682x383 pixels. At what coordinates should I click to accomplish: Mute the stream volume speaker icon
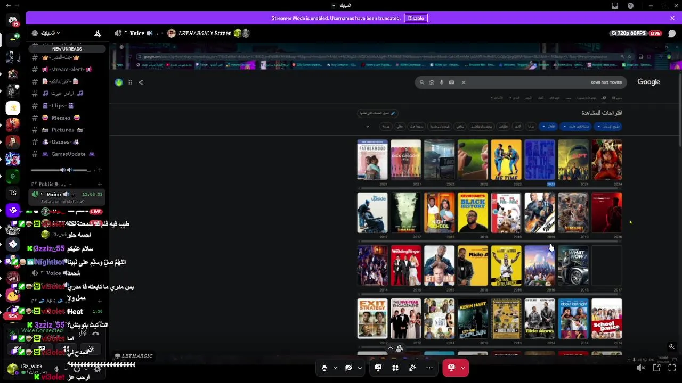click(x=641, y=368)
